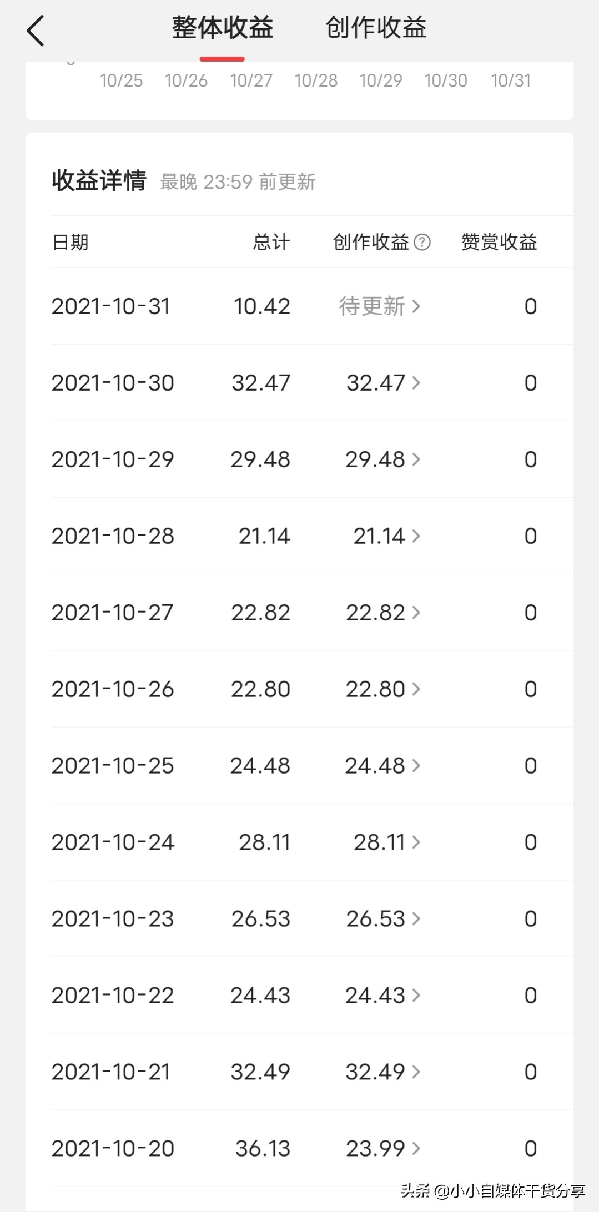Viewport: 599px width, 1212px height.
Task: Open the 22.82 earnings detail chevron
Action: (416, 613)
